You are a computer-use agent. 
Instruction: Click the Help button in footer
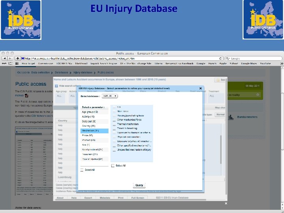point(74,198)
